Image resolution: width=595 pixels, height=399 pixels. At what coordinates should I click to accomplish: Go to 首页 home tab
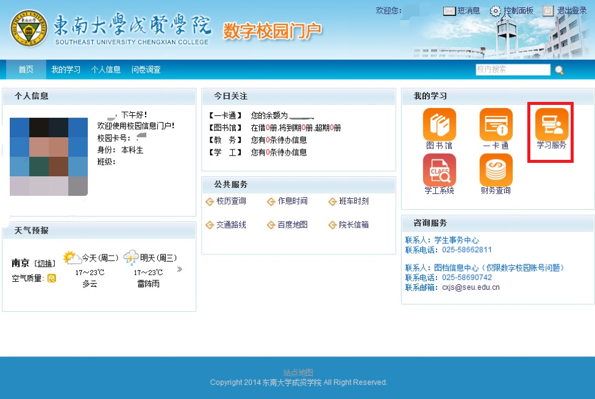[26, 70]
